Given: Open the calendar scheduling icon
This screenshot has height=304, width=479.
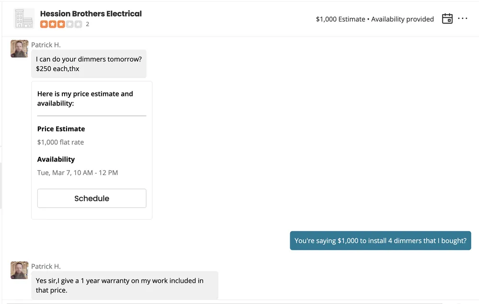Looking at the screenshot, I should pyautogui.click(x=447, y=19).
